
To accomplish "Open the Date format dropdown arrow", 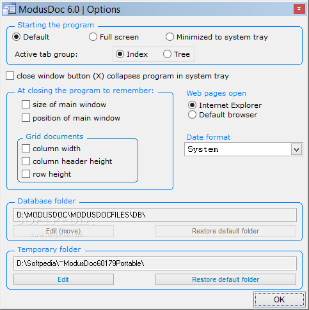I will pos(296,149).
